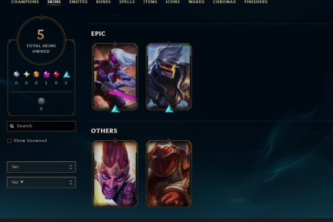Open the Emotes tab
The height and width of the screenshot is (222, 333).
78,2
